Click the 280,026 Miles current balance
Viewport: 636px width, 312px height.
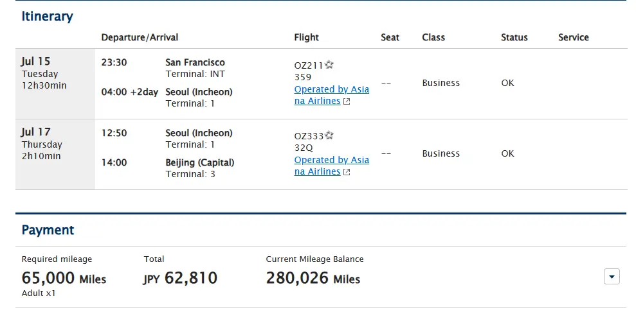click(313, 278)
